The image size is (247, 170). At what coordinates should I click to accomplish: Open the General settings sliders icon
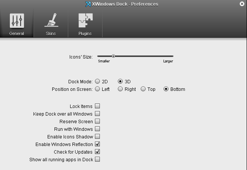click(17, 21)
